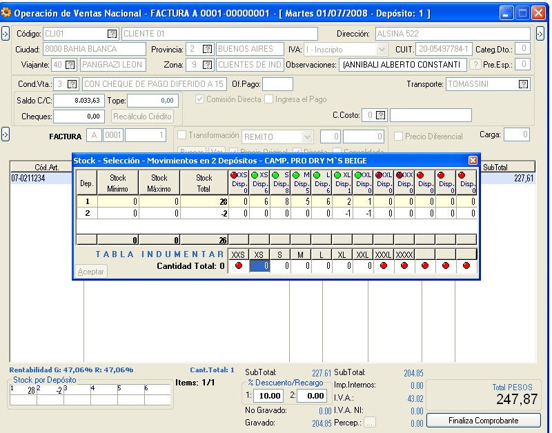Open the Viajante search icon
552x433 pixels.
click(x=71, y=64)
